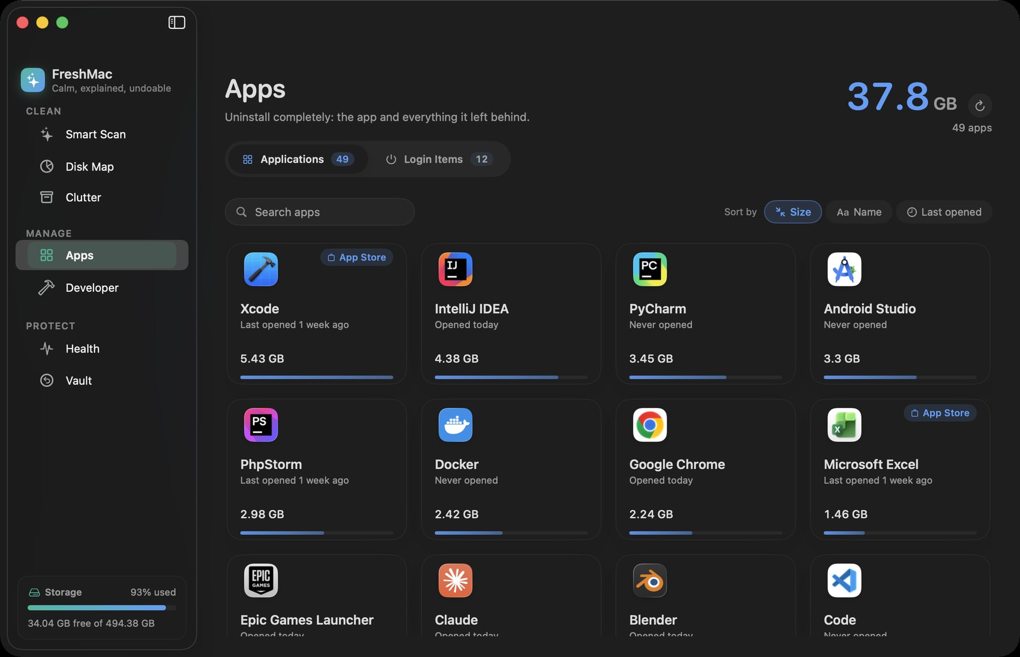1020x657 pixels.
Task: Click the Google Chrome 2.24 GB text
Action: [x=651, y=514]
